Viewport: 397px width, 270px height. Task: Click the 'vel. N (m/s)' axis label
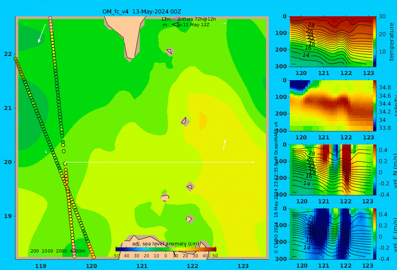click(x=395, y=170)
